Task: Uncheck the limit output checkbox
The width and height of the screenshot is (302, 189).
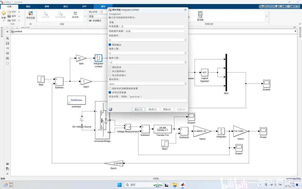Action: pyautogui.click(x=110, y=45)
